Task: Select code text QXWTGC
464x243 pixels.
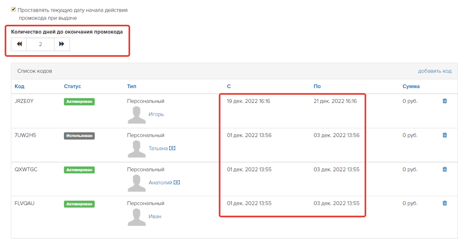Action: pos(26,169)
